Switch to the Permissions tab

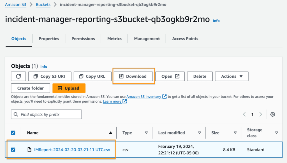83,39
